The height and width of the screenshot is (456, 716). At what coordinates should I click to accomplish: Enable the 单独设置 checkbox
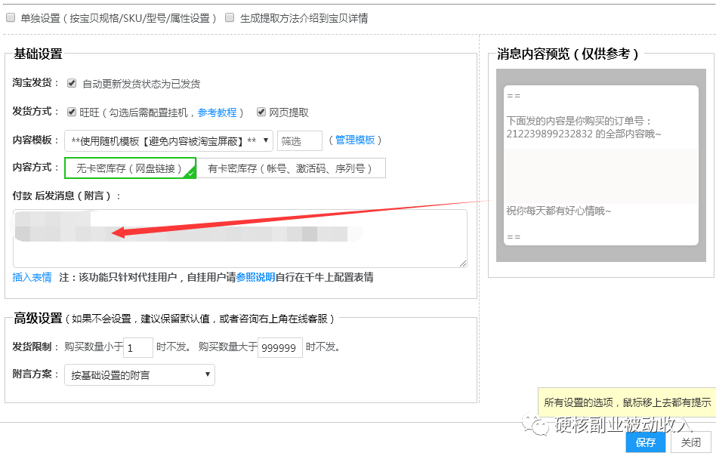pyautogui.click(x=11, y=18)
